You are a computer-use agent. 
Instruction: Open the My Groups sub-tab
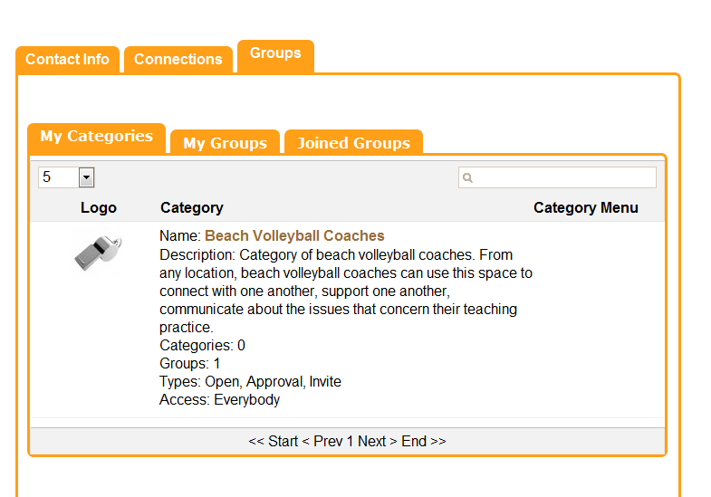[x=225, y=141]
